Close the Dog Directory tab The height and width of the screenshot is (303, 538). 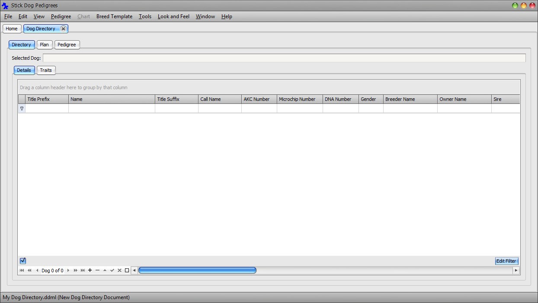point(63,29)
